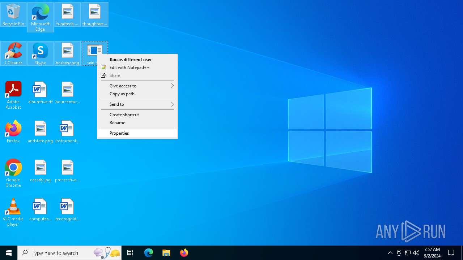
Task: Select the thoughtare file icon on desktop
Action: click(x=95, y=14)
